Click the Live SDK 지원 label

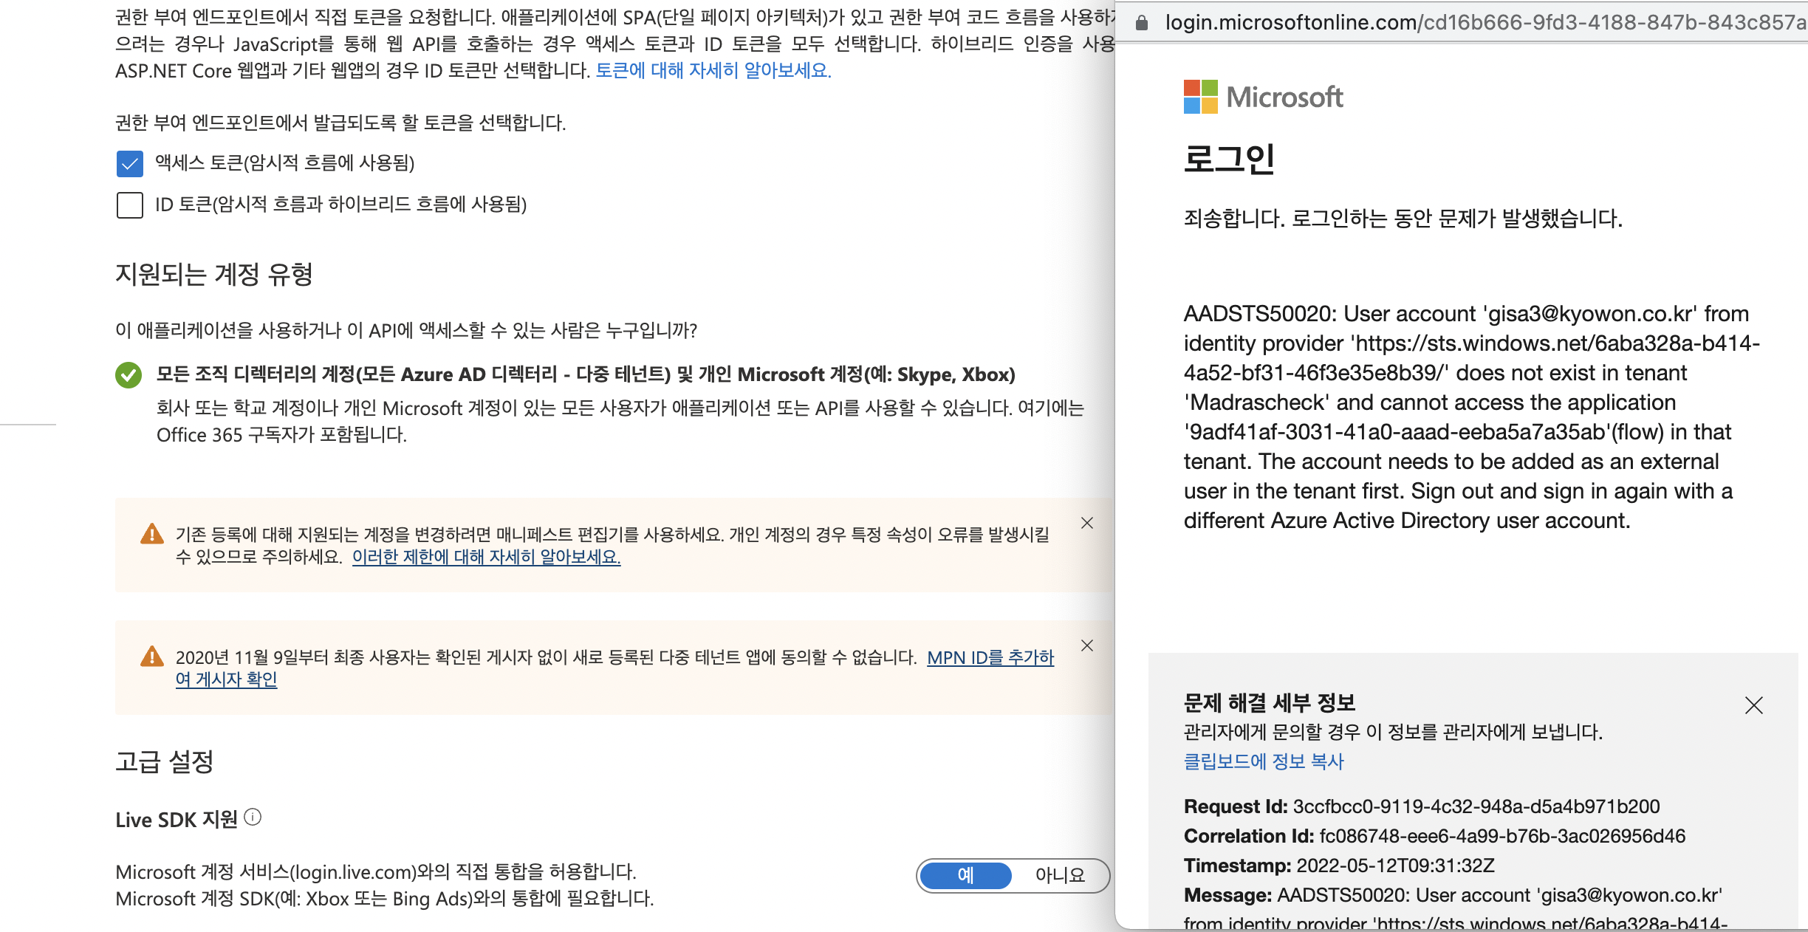click(x=177, y=820)
